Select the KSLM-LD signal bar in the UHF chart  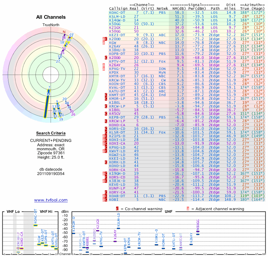click(x=118, y=228)
